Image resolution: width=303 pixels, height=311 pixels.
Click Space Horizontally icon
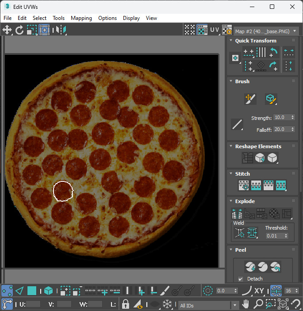[x=288, y=53]
